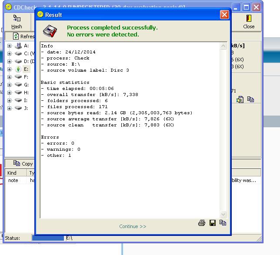Click the Copy button in the log panel
The image size is (280, 255).
23,164
